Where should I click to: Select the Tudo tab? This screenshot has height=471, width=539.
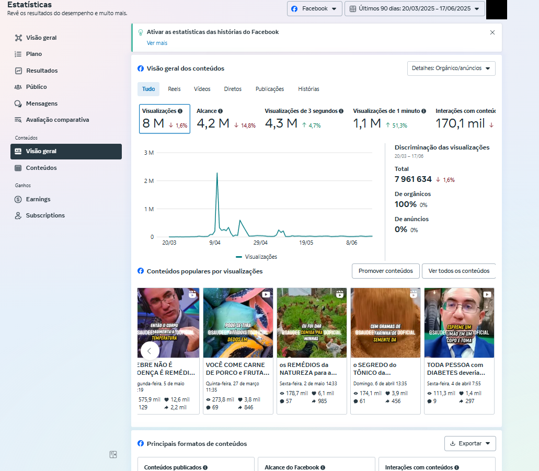pos(148,89)
